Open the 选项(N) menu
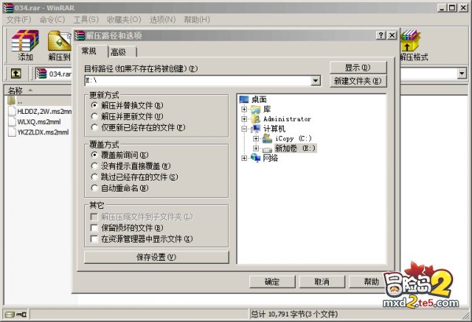The width and height of the screenshot is (472, 322). click(x=163, y=20)
